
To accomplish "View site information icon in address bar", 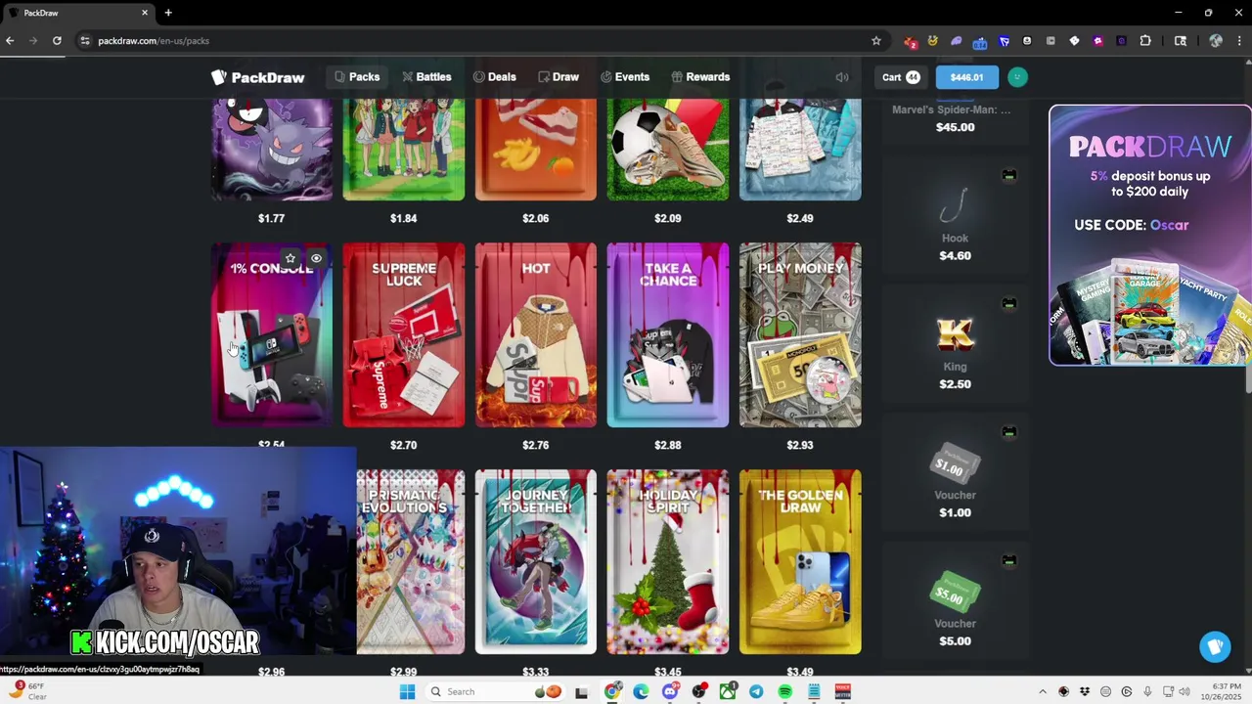I will pos(85,41).
